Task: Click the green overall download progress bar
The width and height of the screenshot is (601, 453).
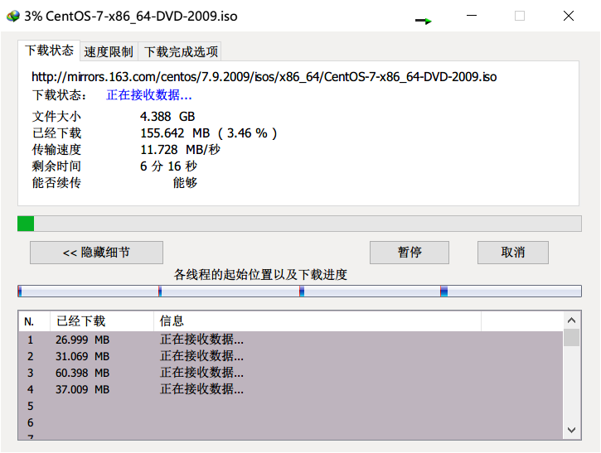Action: 299,224
